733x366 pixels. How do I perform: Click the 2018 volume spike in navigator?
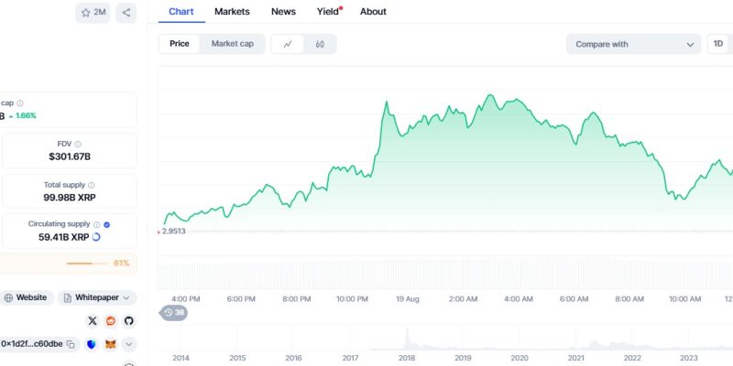coord(407,339)
